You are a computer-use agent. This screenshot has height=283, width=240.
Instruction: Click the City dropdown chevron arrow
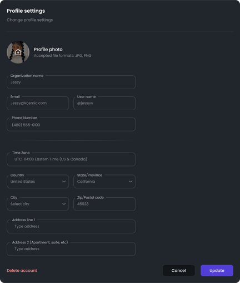(x=64, y=204)
